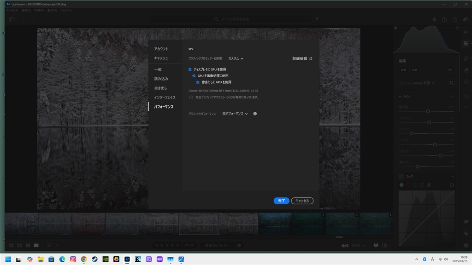
Task: Toggle the histogram shadow clipping indicator
Action: pos(395,28)
